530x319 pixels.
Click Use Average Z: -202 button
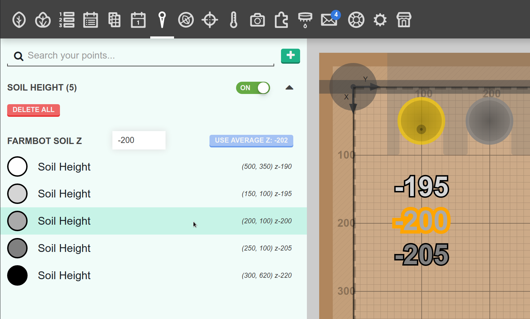pos(251,140)
